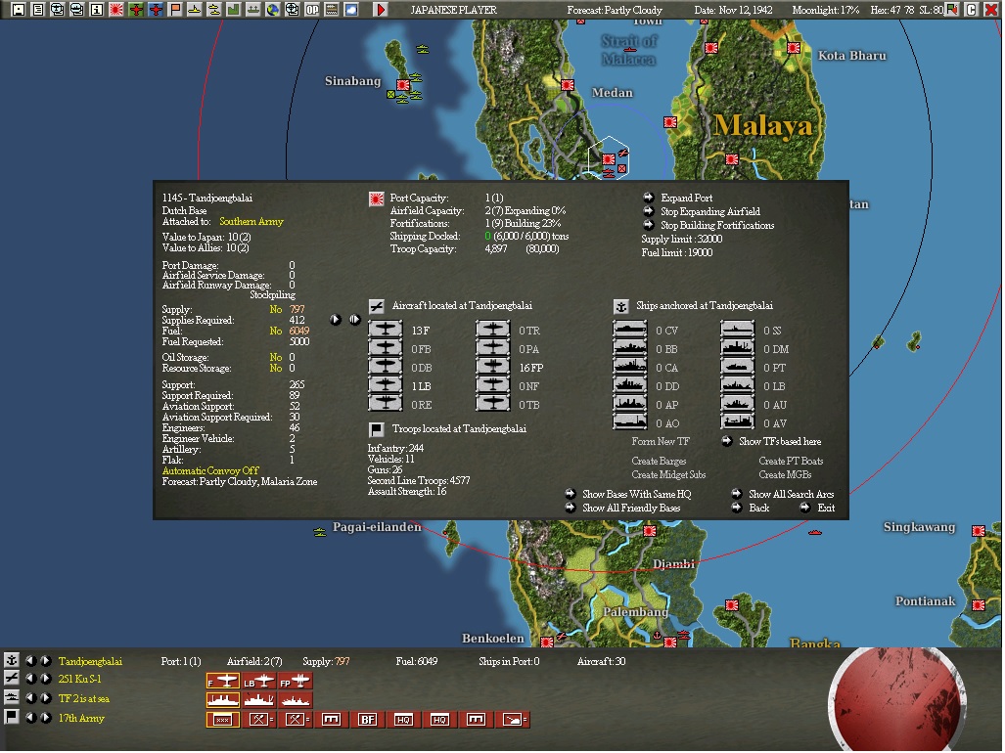Click previous arrow beside 251 Ku S-1
The width and height of the screenshot is (1005, 753).
30,679
